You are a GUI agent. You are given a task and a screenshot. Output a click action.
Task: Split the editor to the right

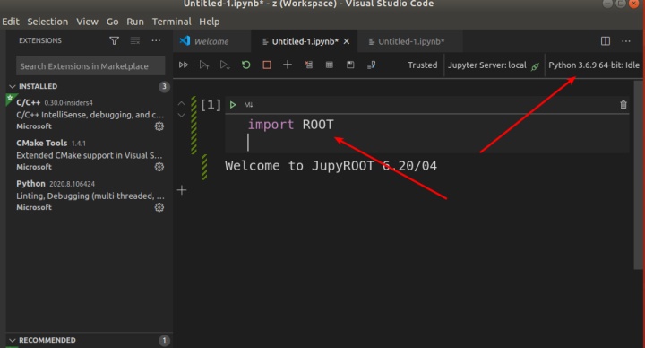click(606, 40)
